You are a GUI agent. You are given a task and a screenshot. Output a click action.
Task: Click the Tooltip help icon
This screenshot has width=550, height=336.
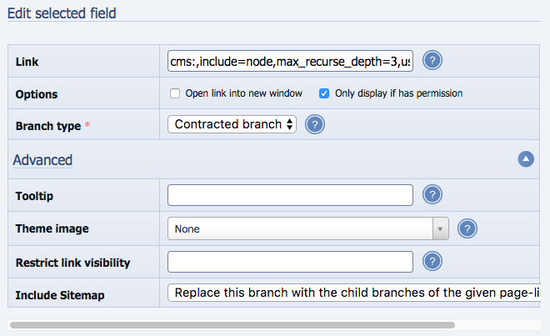point(432,195)
